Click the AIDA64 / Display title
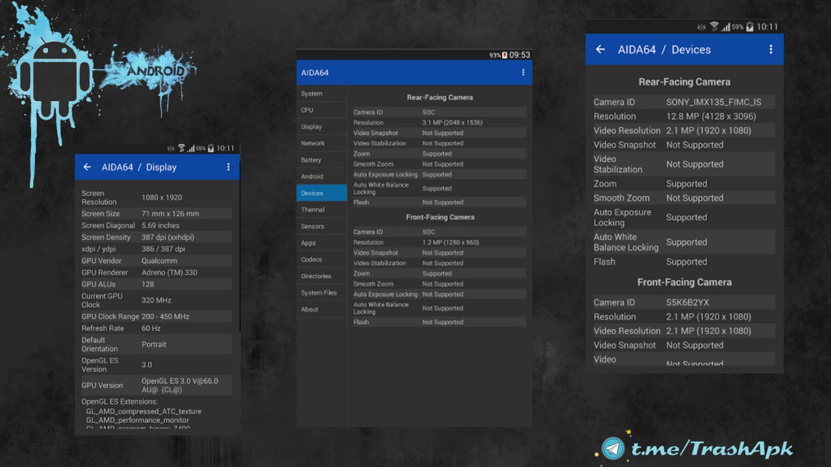 click(x=139, y=167)
